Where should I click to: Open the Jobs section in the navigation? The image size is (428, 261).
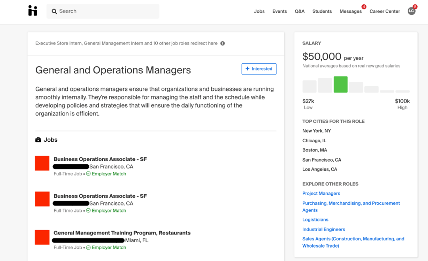point(259,11)
